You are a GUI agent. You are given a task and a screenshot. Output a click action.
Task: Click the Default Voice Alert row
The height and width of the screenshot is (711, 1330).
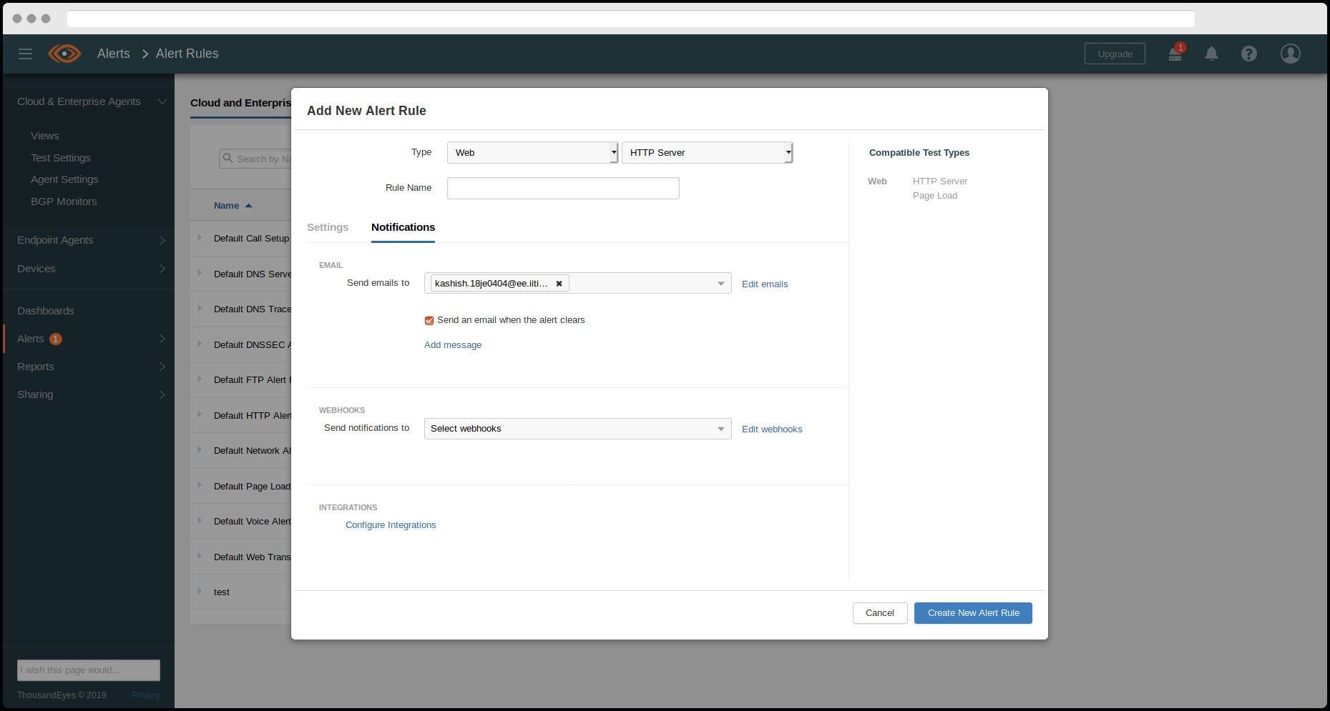[241, 522]
